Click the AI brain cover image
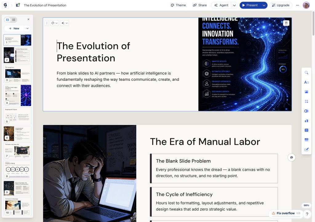 245,64
